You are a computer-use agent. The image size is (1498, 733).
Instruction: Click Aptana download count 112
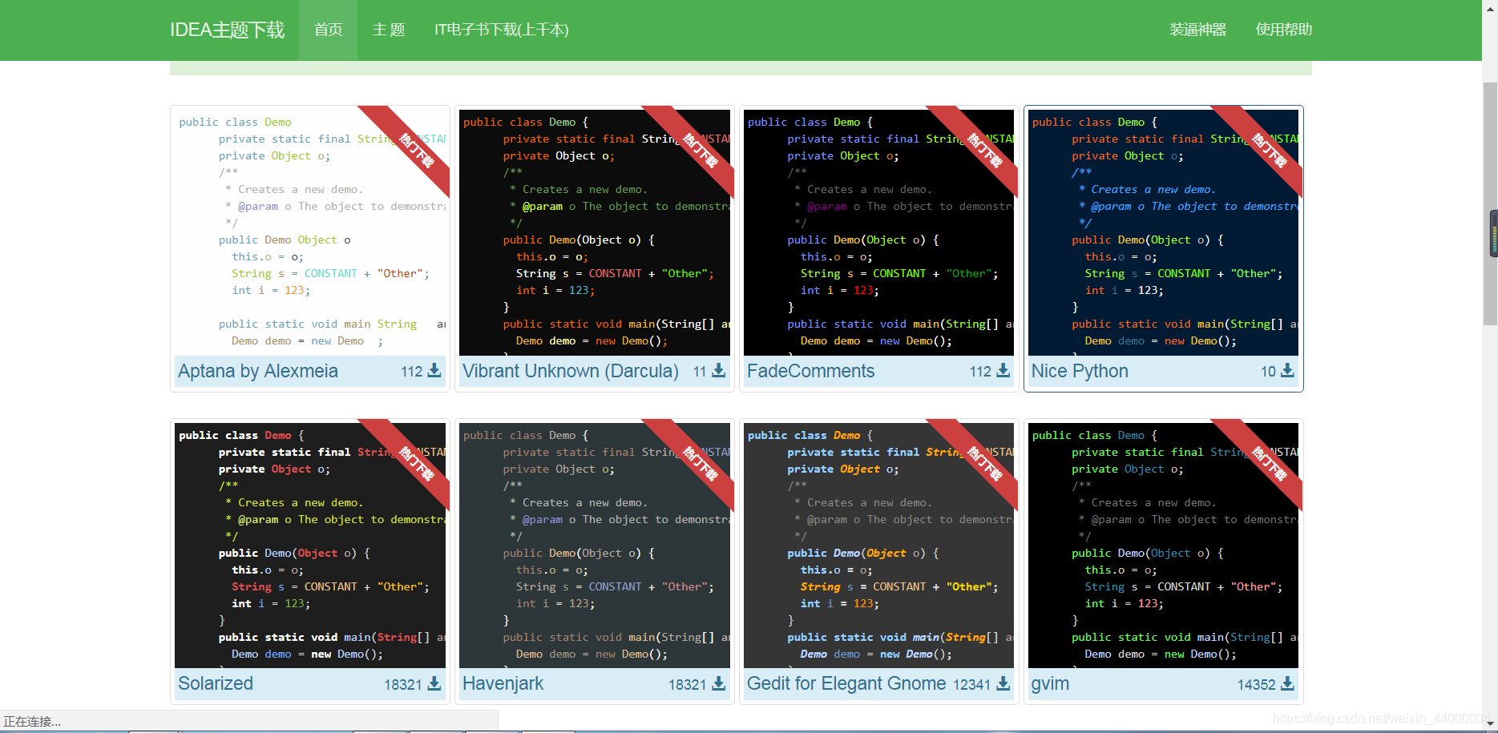pos(412,372)
